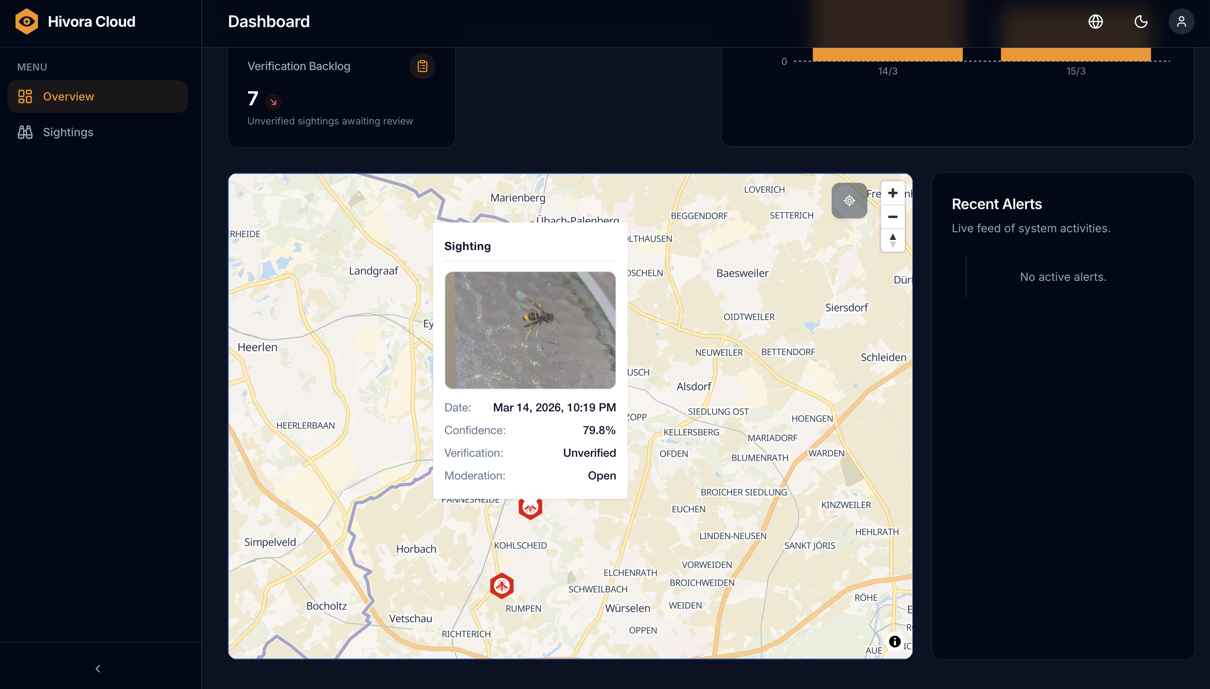Open the hornet photo in the popup

[x=530, y=330]
